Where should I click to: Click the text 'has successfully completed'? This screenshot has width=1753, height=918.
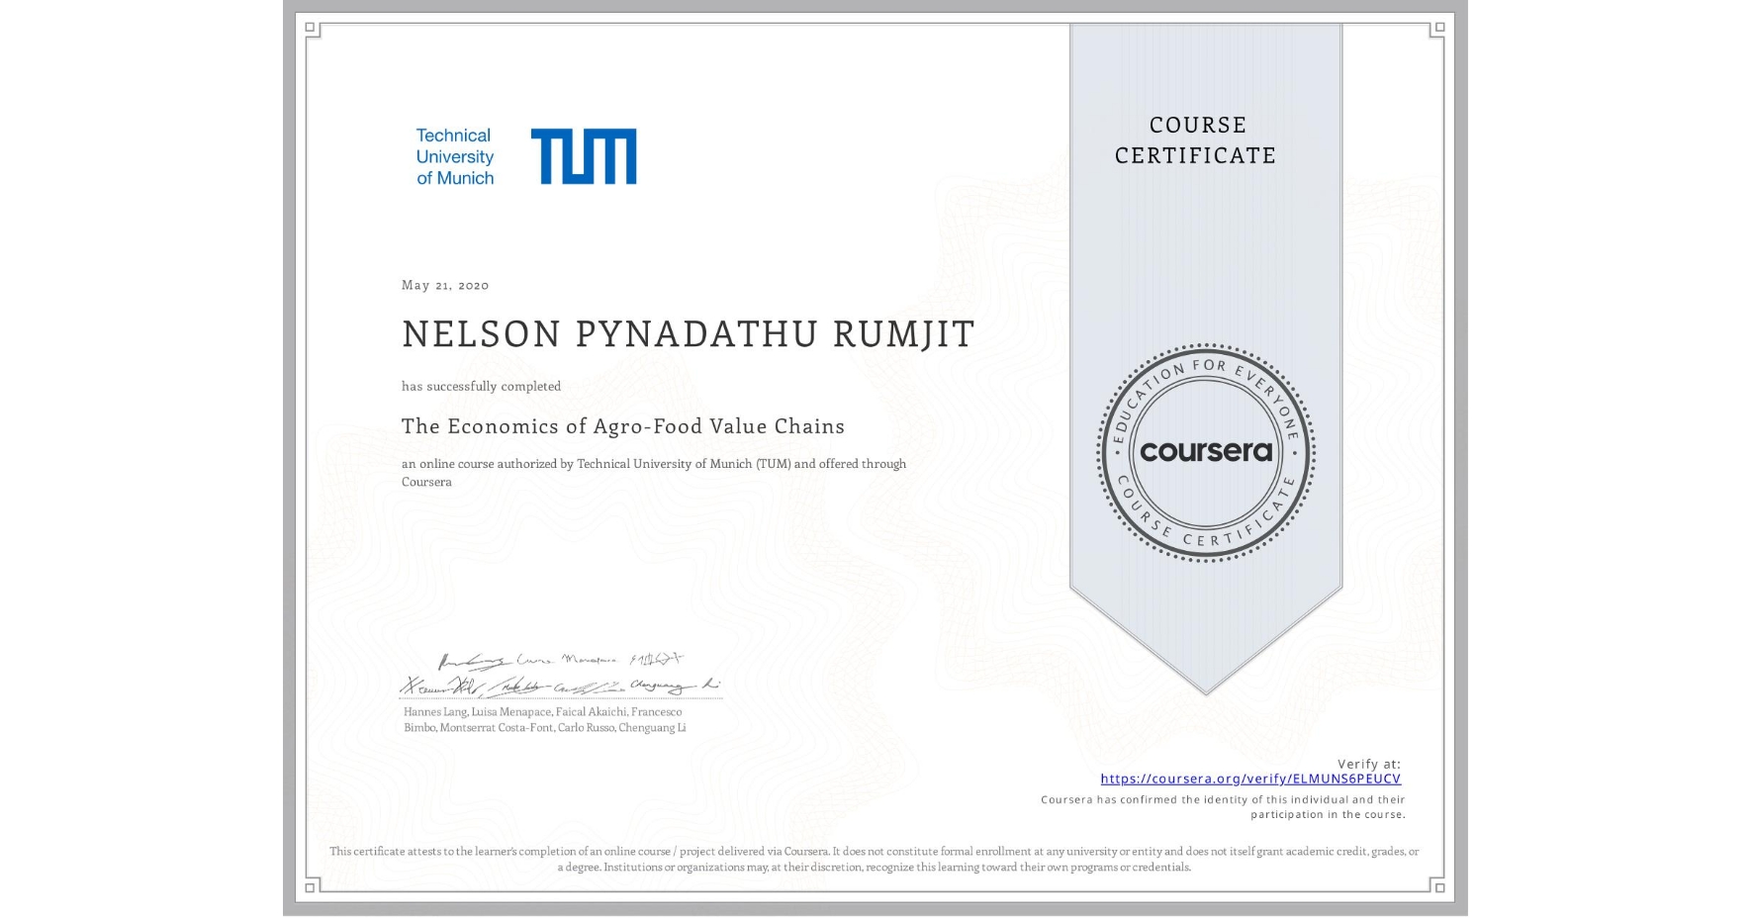click(x=481, y=386)
